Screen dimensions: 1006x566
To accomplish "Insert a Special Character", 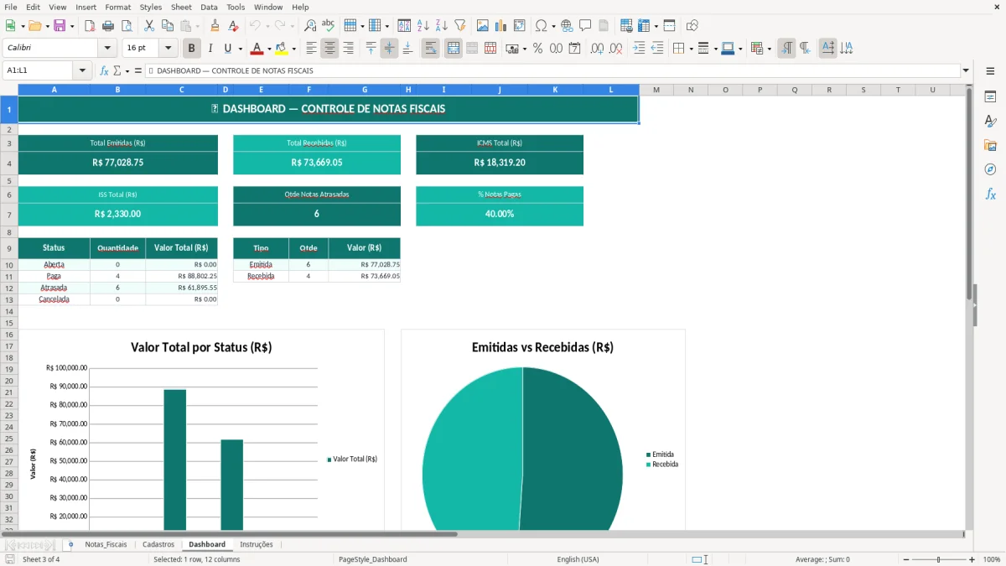I will [542, 24].
